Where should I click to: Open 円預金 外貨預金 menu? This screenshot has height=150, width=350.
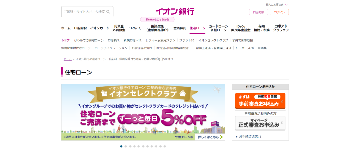(119, 28)
